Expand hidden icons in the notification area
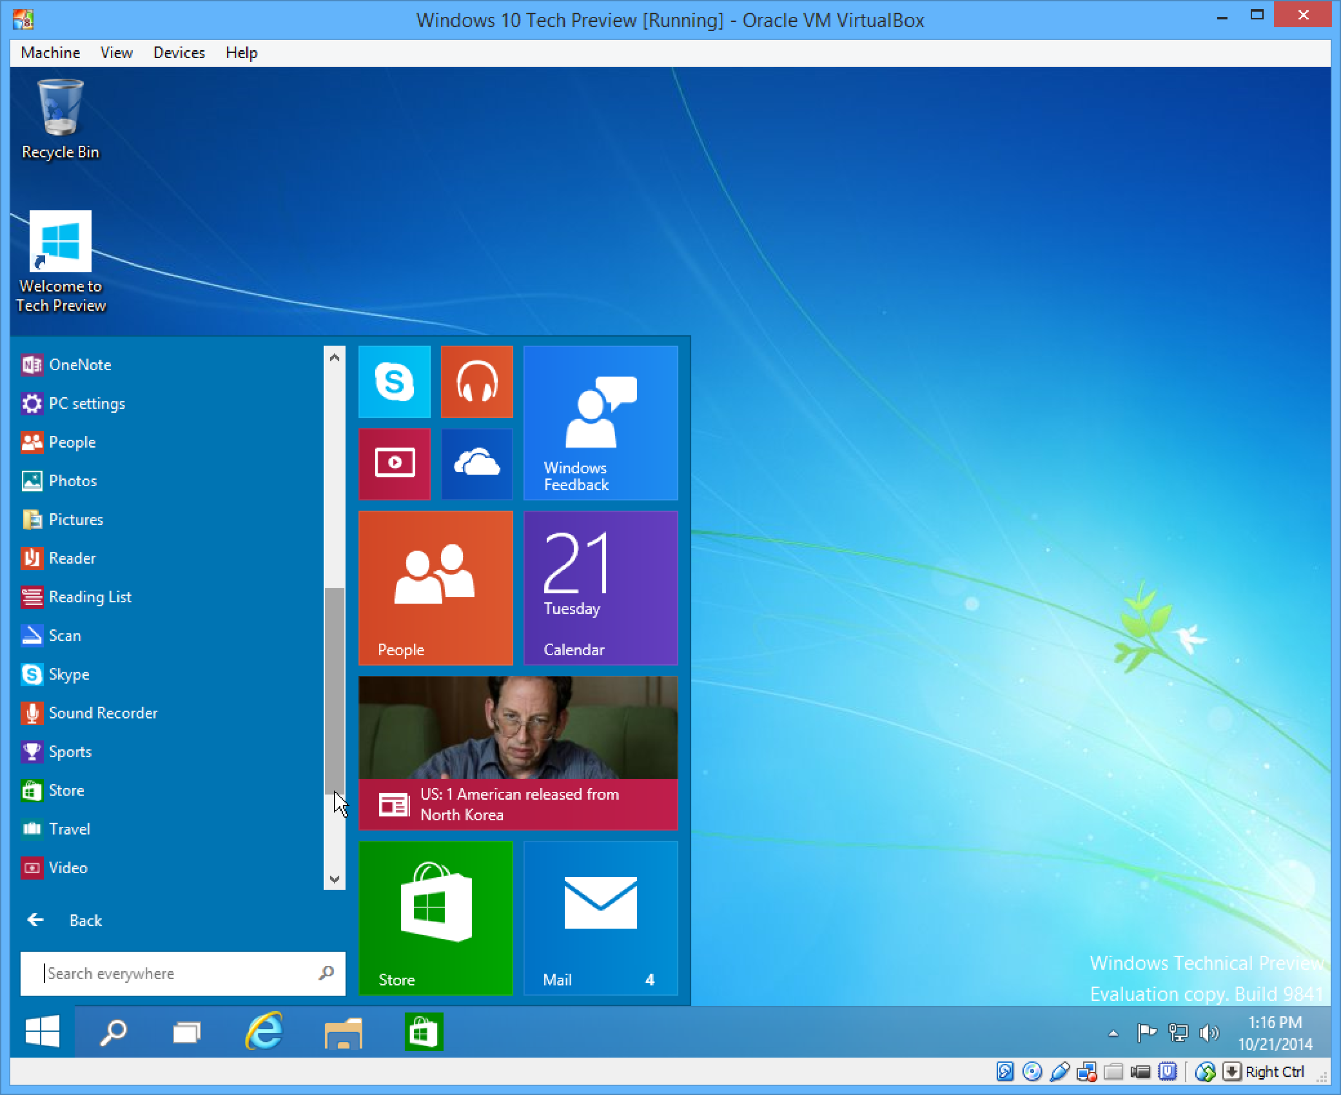The image size is (1341, 1095). click(1113, 1033)
